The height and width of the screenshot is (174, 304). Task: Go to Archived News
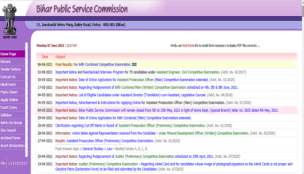[x=12, y=138]
